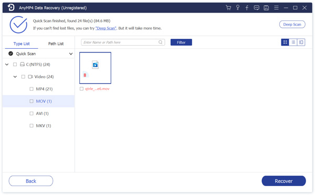Click the qtrle_...e6.mov file name
Viewport: 315px width, 195px height.
(x=97, y=89)
